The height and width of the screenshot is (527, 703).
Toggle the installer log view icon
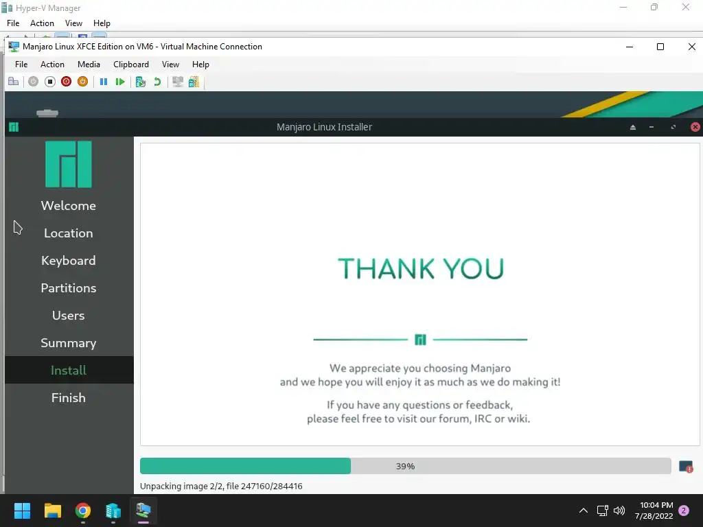[686, 467]
